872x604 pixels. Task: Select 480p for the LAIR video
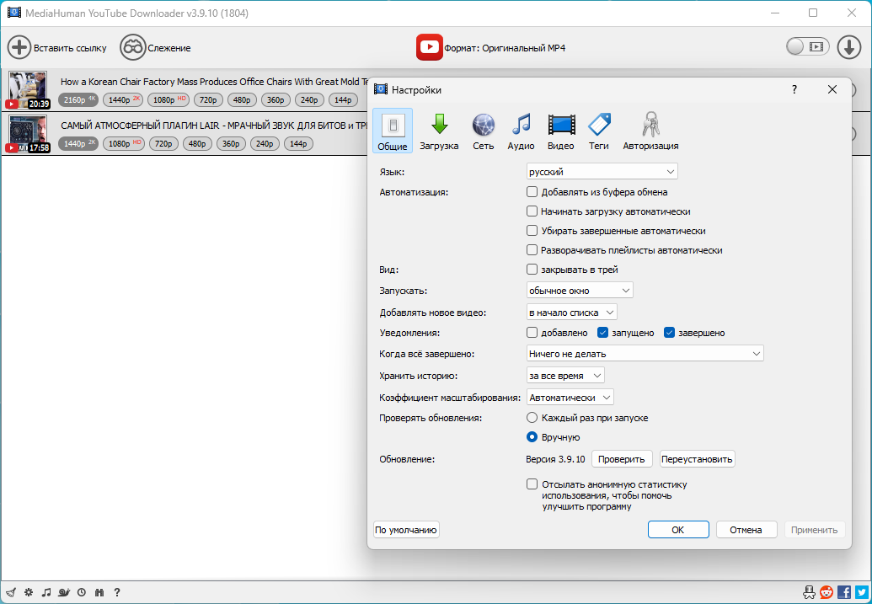(x=197, y=143)
